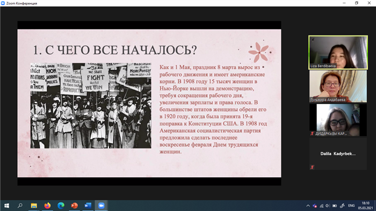Select Гульмира Андабаева video tile
376x211 pixels.
338,86
